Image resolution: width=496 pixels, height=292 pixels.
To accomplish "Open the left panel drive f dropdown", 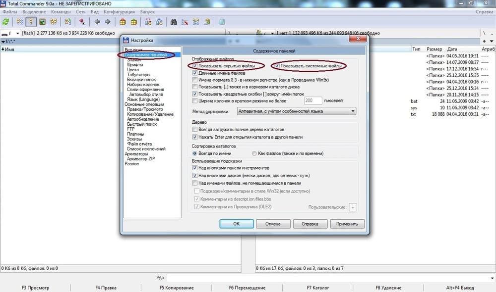I will 17,33.
